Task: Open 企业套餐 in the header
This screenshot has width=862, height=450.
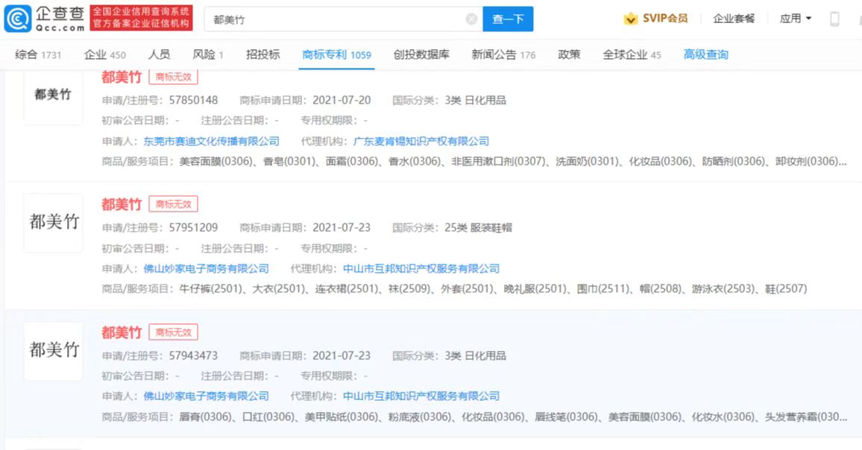Action: pyautogui.click(x=733, y=19)
